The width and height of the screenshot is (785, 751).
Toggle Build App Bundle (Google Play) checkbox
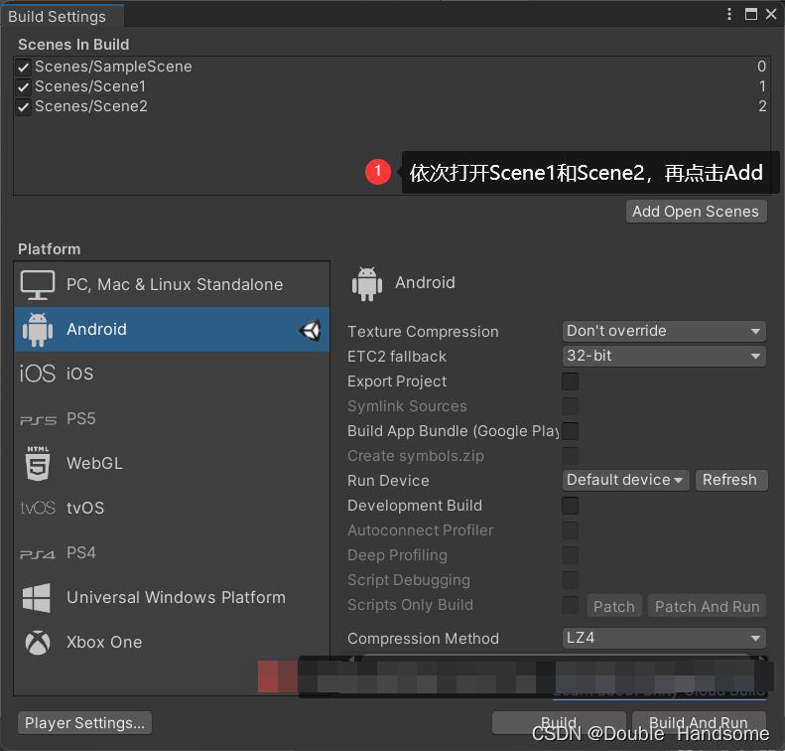click(570, 431)
